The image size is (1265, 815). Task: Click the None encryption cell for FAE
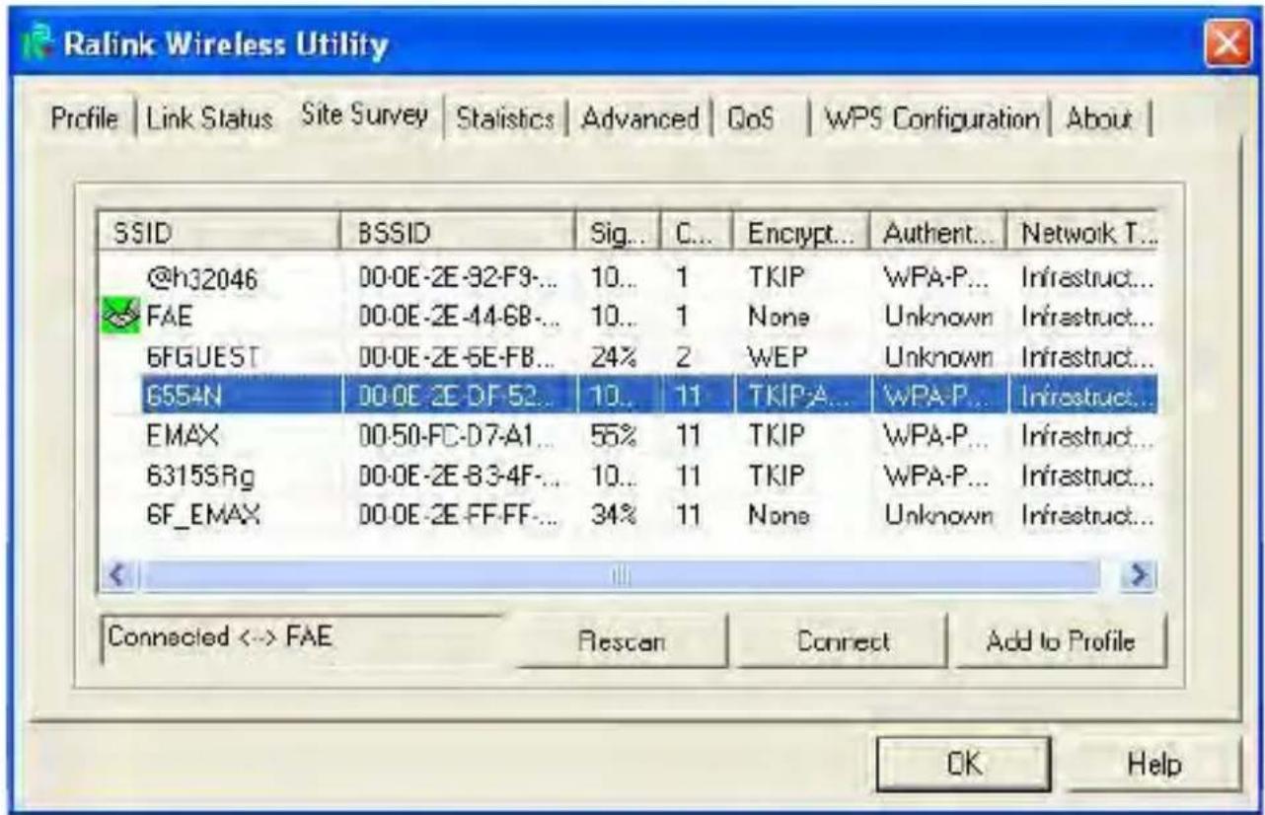777,319
